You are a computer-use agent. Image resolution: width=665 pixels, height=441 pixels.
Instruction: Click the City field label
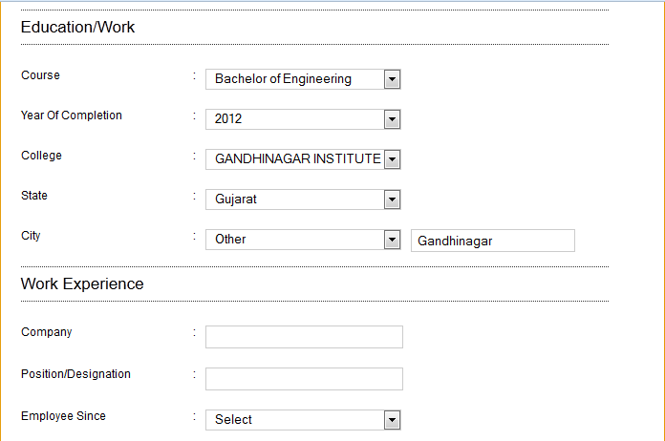[31, 235]
